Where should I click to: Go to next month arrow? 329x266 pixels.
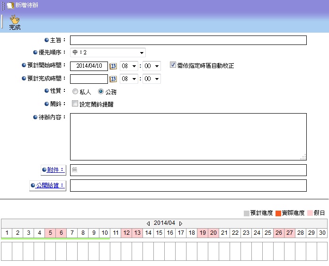pos(181,223)
